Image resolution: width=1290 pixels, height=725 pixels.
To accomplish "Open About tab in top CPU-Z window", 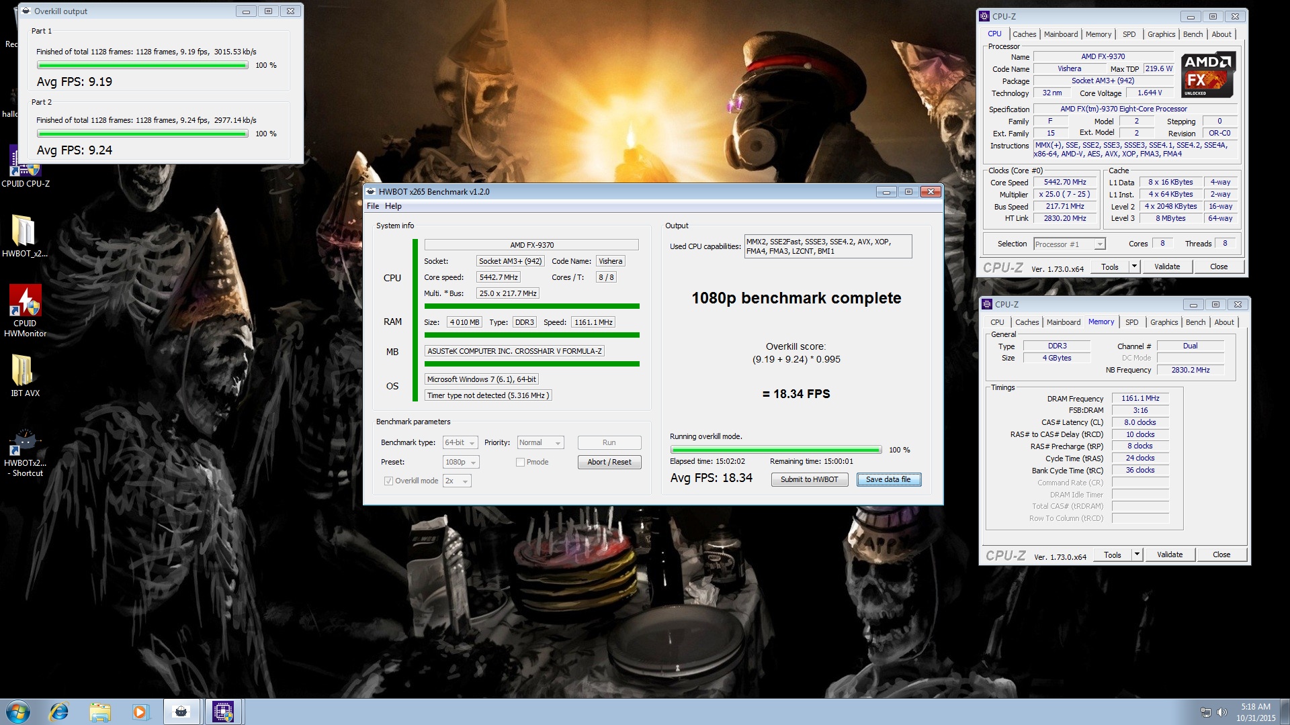I will (1221, 34).
